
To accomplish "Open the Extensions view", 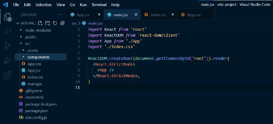I will click(x=8, y=75).
